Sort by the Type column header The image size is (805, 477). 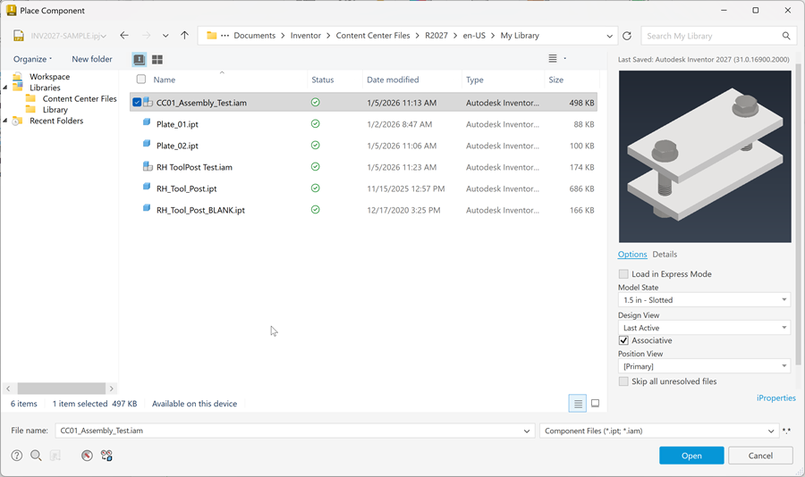pyautogui.click(x=475, y=79)
